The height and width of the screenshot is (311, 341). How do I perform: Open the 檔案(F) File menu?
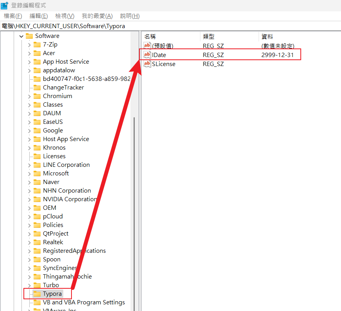pyautogui.click(x=13, y=16)
